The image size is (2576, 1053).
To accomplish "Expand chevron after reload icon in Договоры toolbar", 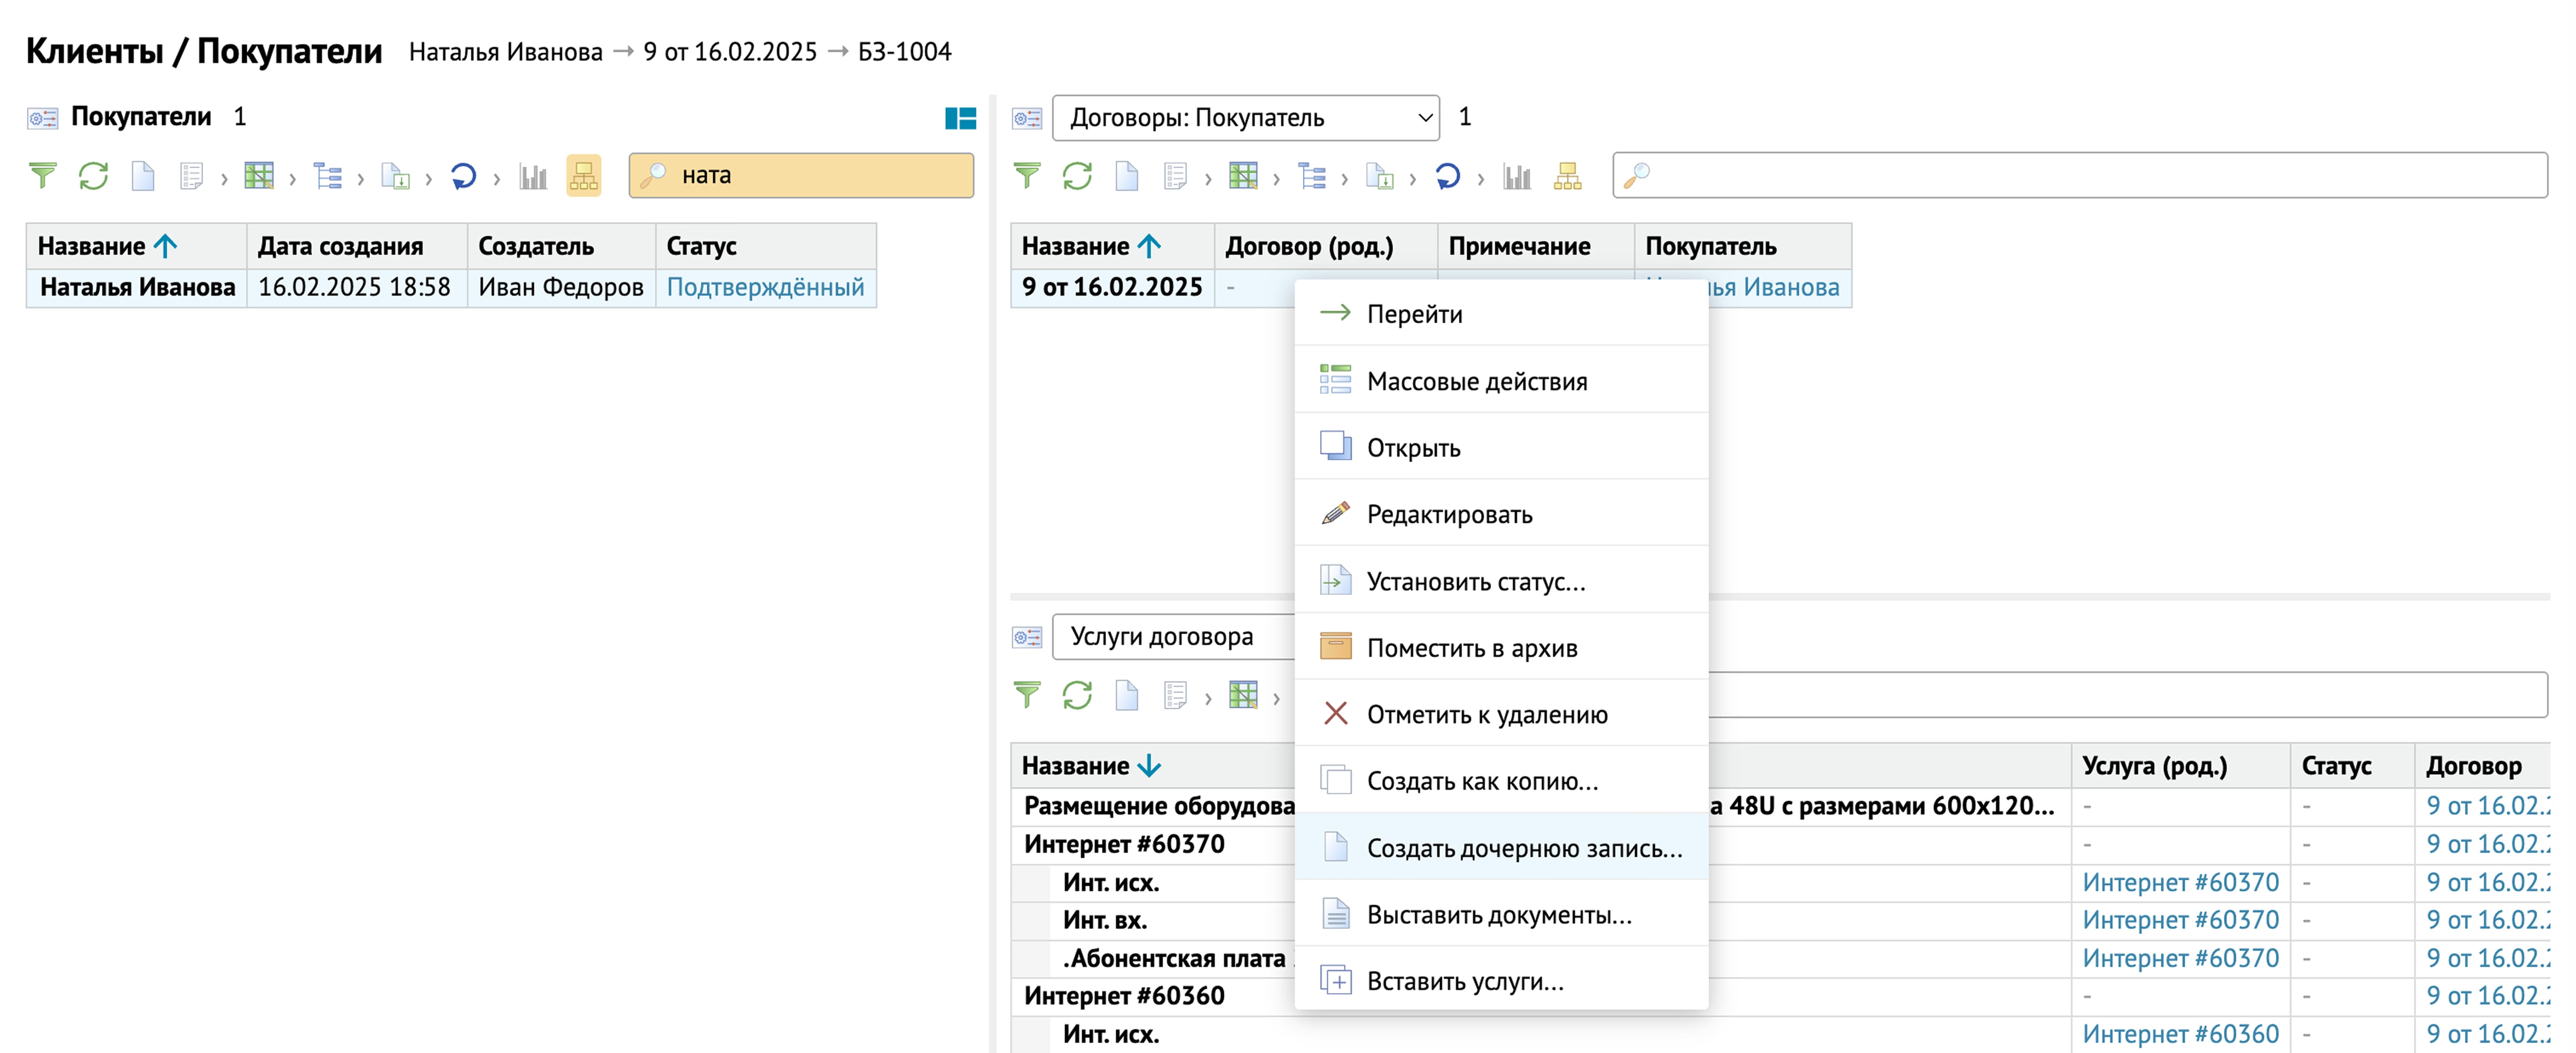I will [1480, 179].
